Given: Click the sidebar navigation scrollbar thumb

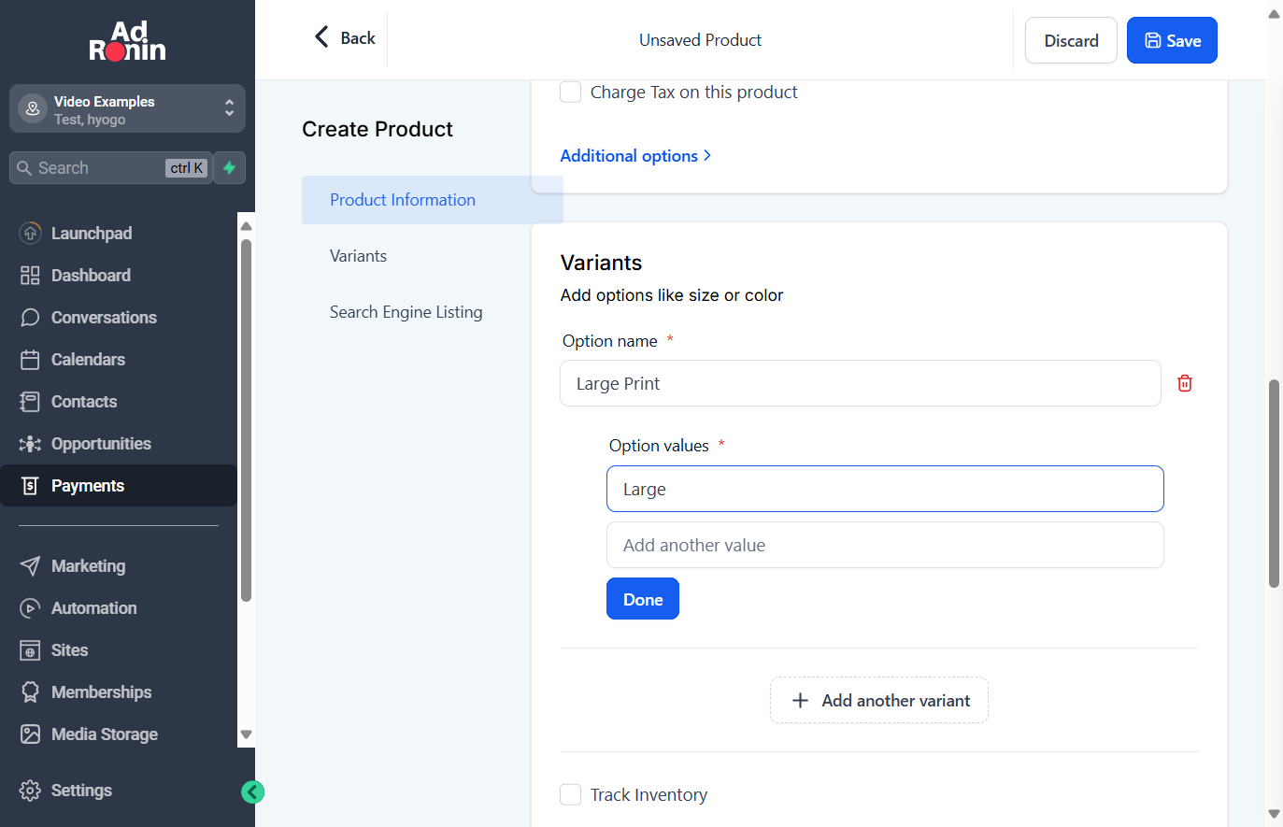Looking at the screenshot, I should coord(247,420).
